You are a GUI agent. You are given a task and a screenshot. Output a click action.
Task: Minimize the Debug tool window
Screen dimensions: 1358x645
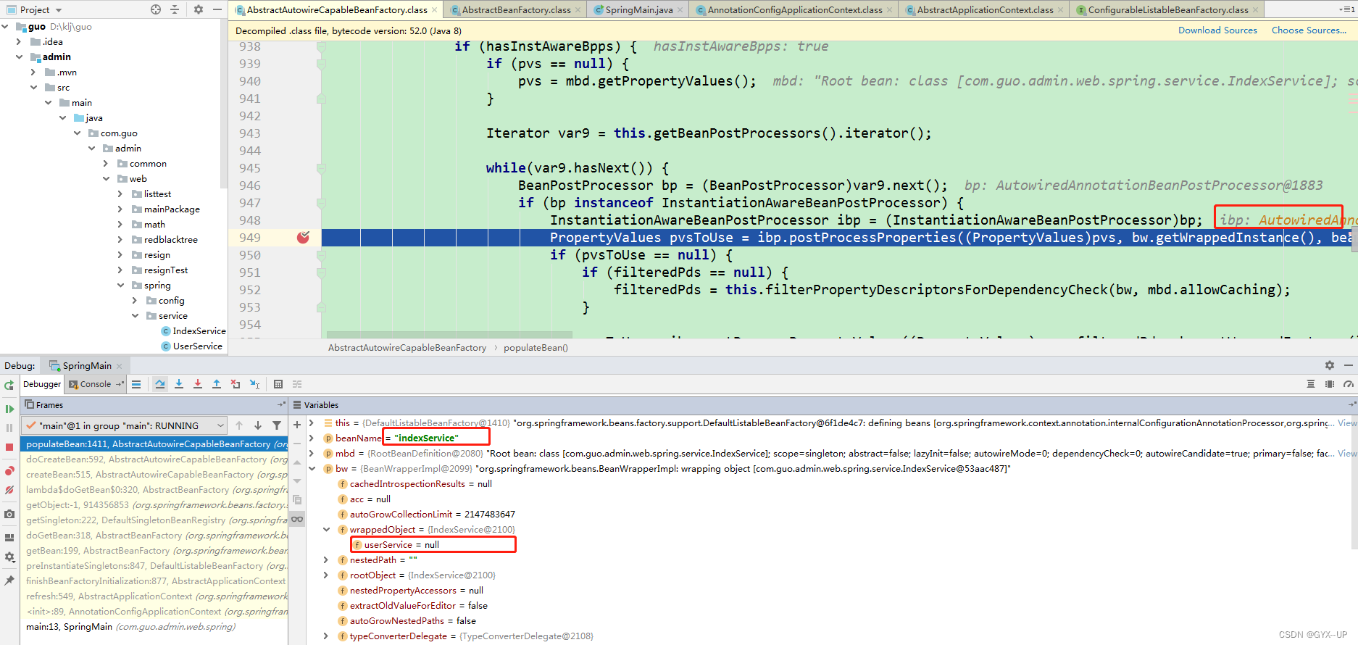pyautogui.click(x=1349, y=365)
